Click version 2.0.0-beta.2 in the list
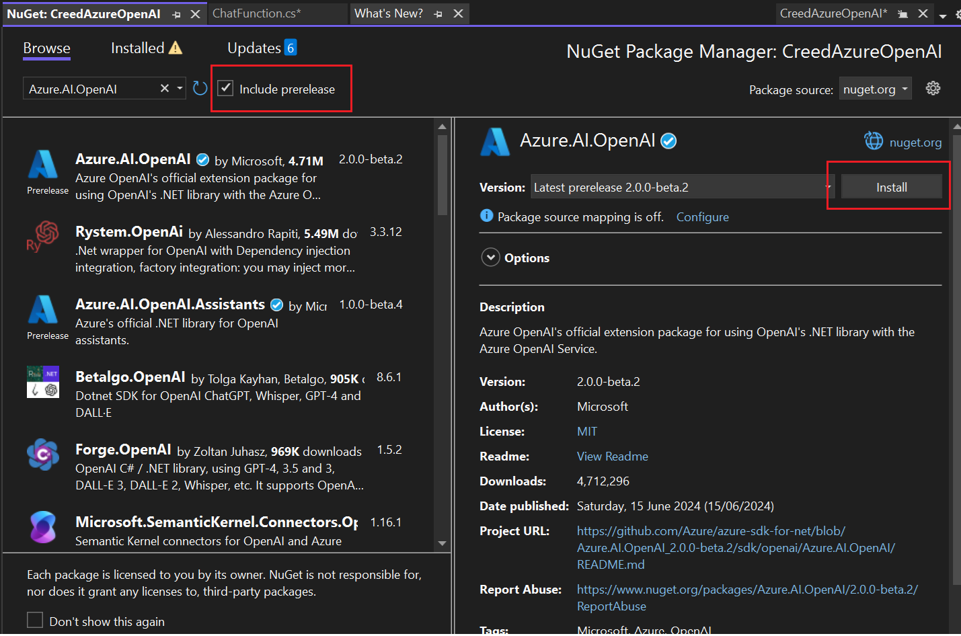The width and height of the screenshot is (961, 636). pyautogui.click(x=371, y=159)
